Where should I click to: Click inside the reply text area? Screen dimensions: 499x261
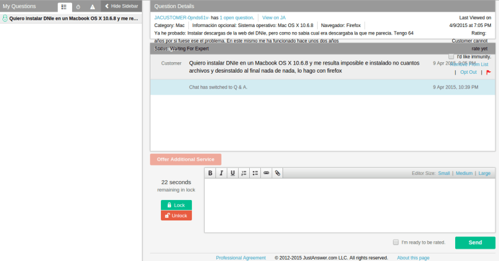(x=350, y=206)
